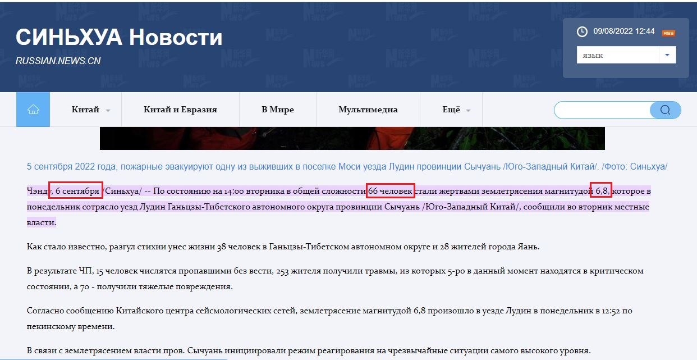Open the Китай navigation menu
This screenshot has height=360, width=697.
85,110
